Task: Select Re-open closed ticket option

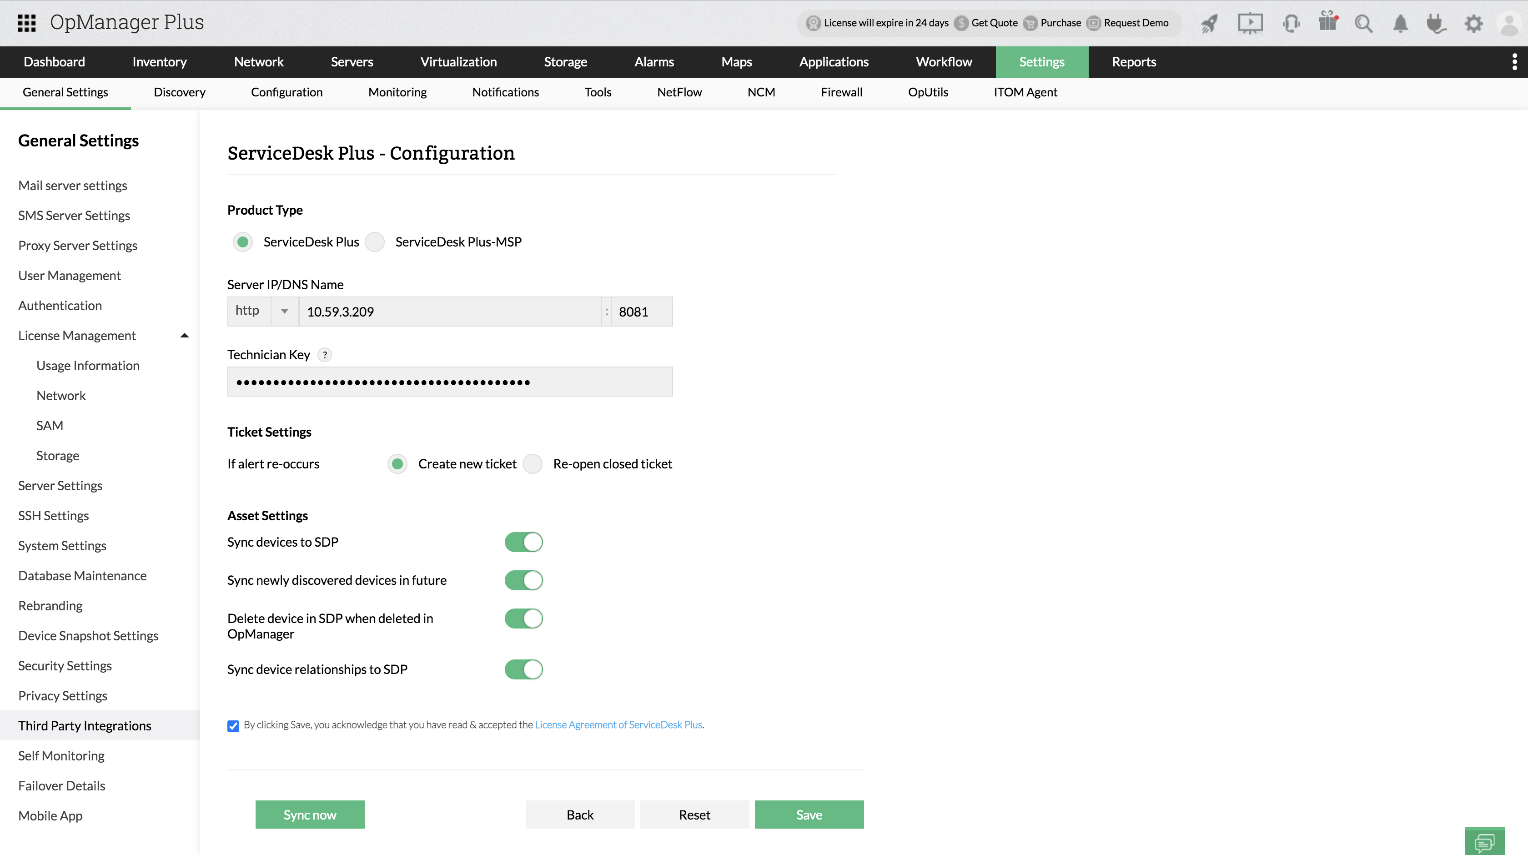Action: point(533,464)
